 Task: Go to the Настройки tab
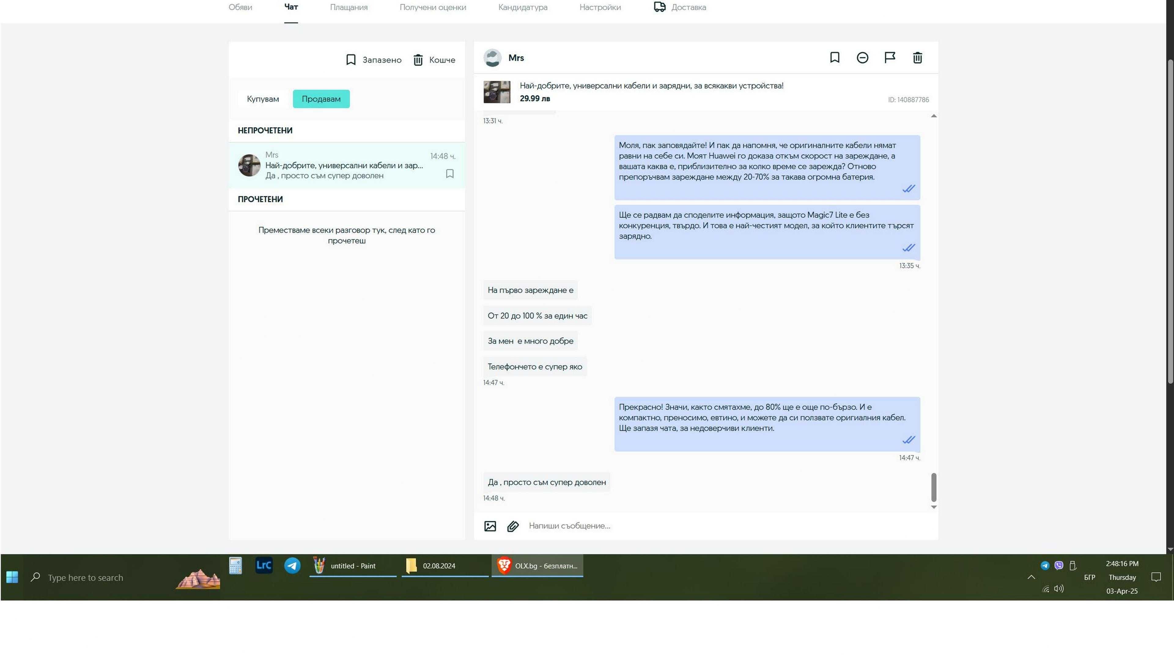pos(600,7)
